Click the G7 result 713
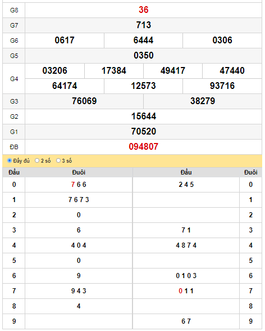Image resolution: width=265 pixels, height=331 pixels. click(143, 25)
